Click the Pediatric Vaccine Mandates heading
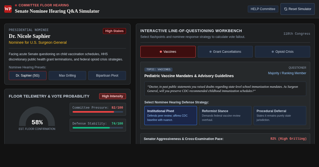This screenshot has width=319, height=167. 189,76
